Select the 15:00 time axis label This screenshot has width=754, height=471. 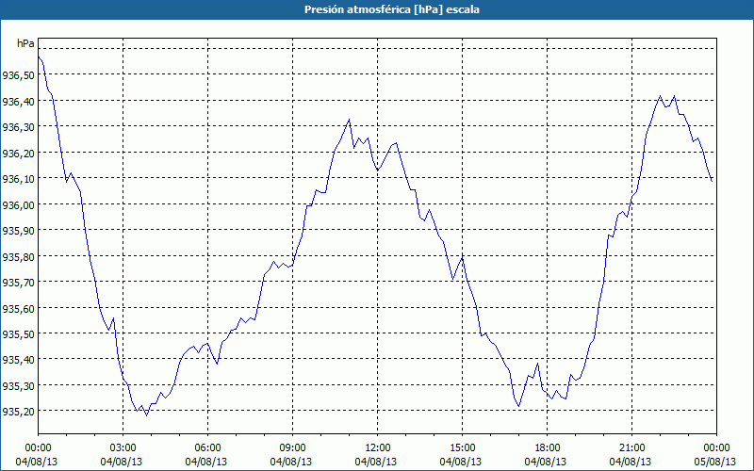pyautogui.click(x=462, y=448)
